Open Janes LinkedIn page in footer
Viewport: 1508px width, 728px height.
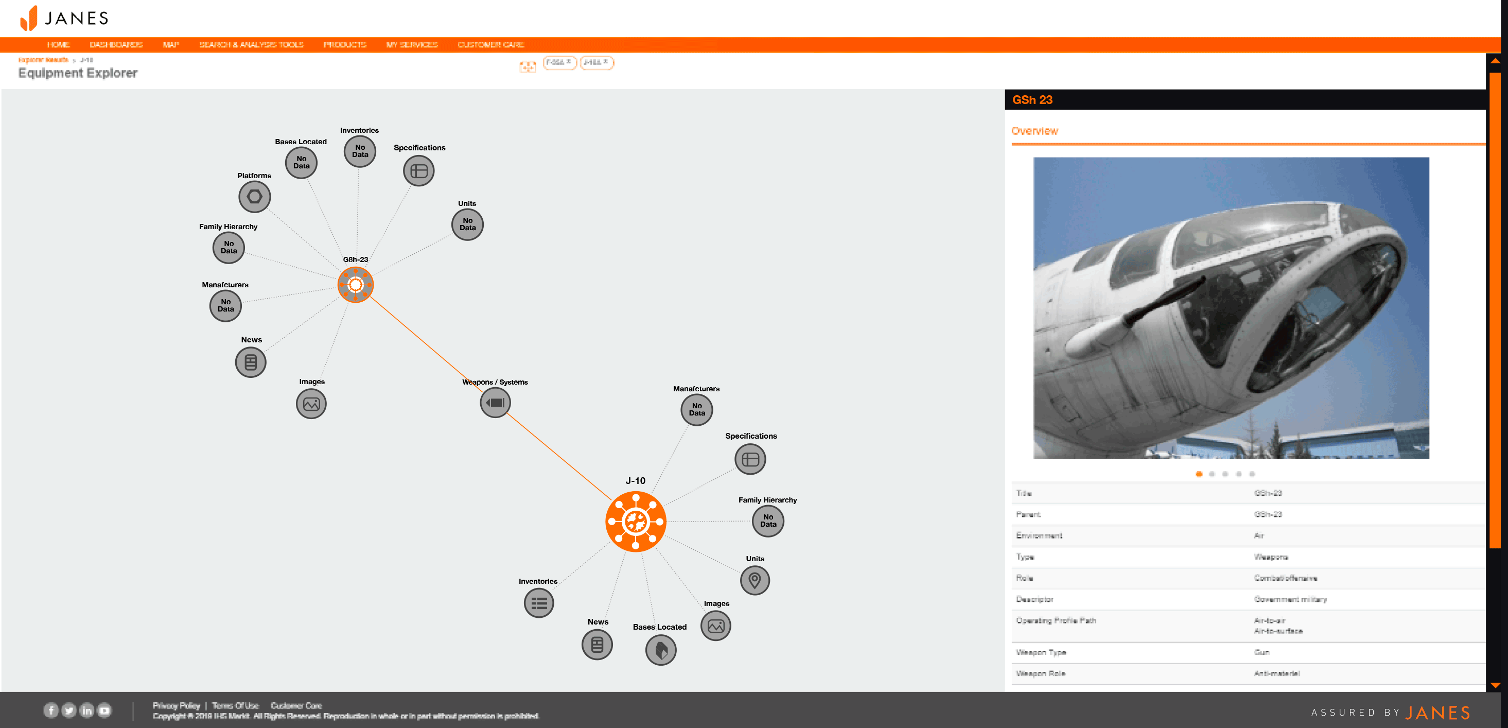86,710
